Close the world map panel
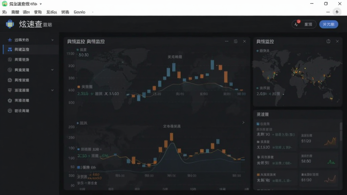The image size is (347, 195). 337,41
